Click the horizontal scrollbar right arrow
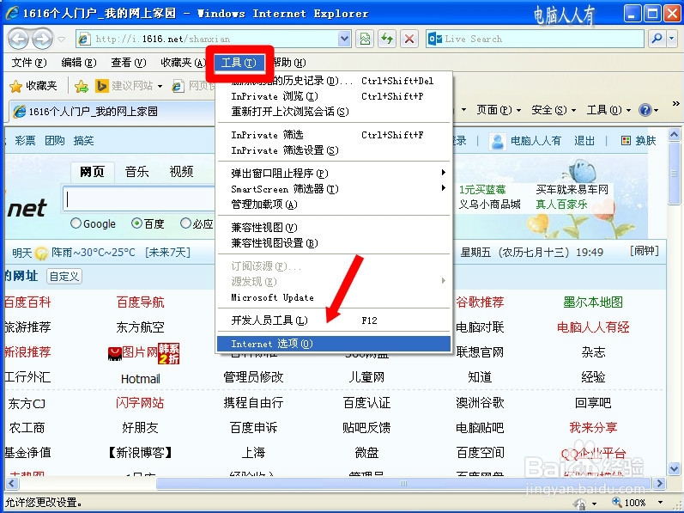The width and height of the screenshot is (684, 513). (x=659, y=483)
